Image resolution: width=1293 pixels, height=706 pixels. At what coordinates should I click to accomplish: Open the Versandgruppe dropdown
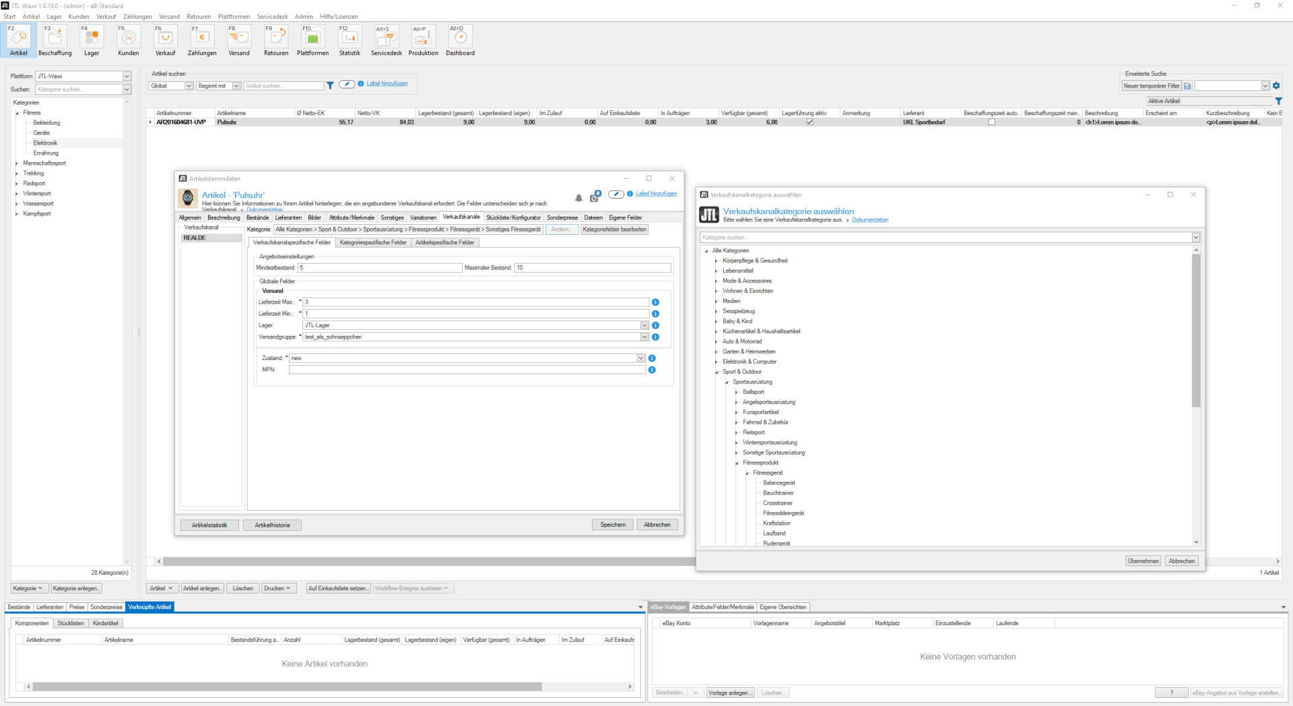tap(644, 337)
